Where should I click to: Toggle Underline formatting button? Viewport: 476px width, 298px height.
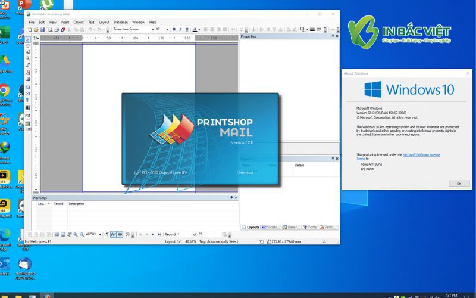187,29
